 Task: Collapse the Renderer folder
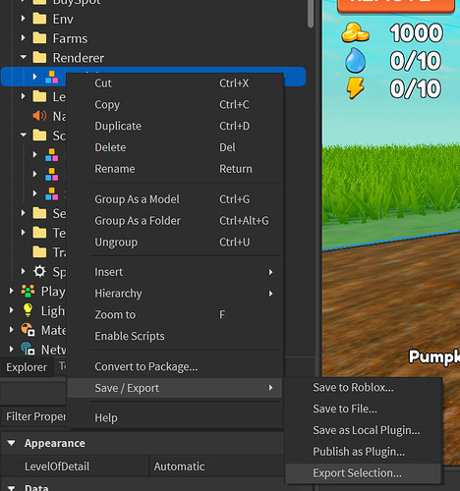23,57
